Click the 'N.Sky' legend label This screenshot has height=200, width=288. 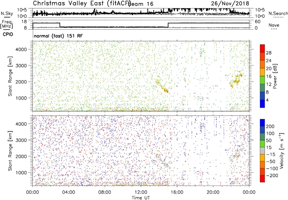[7, 13]
